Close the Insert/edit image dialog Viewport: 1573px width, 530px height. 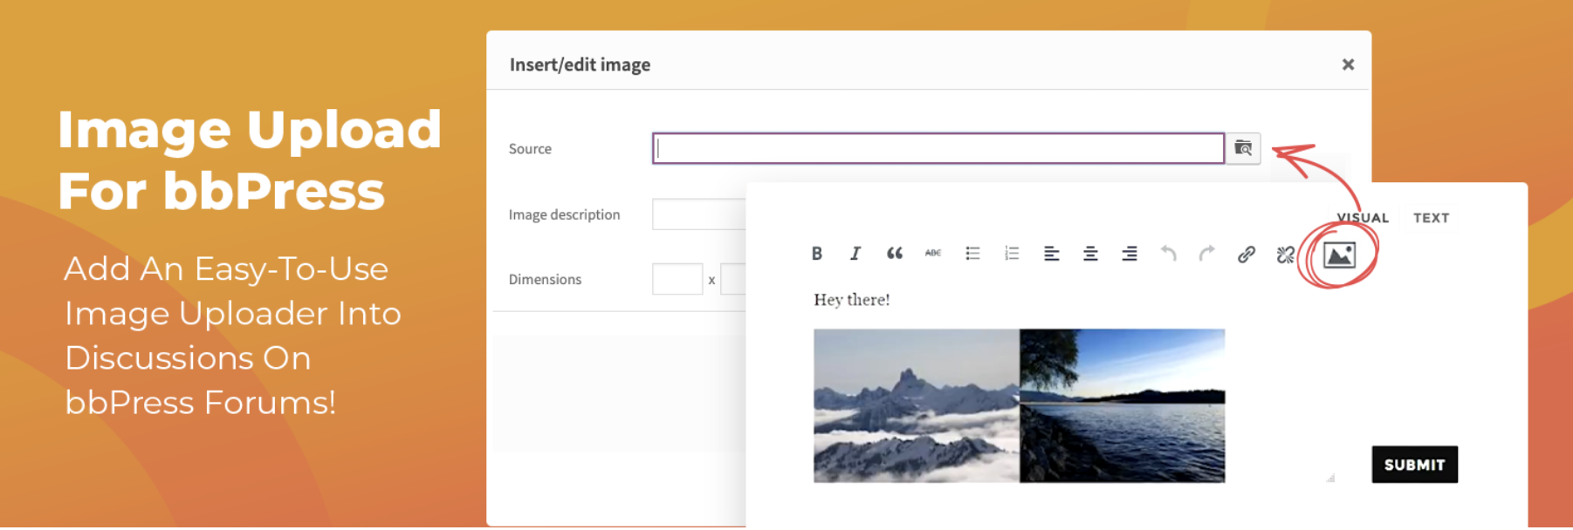click(1348, 65)
